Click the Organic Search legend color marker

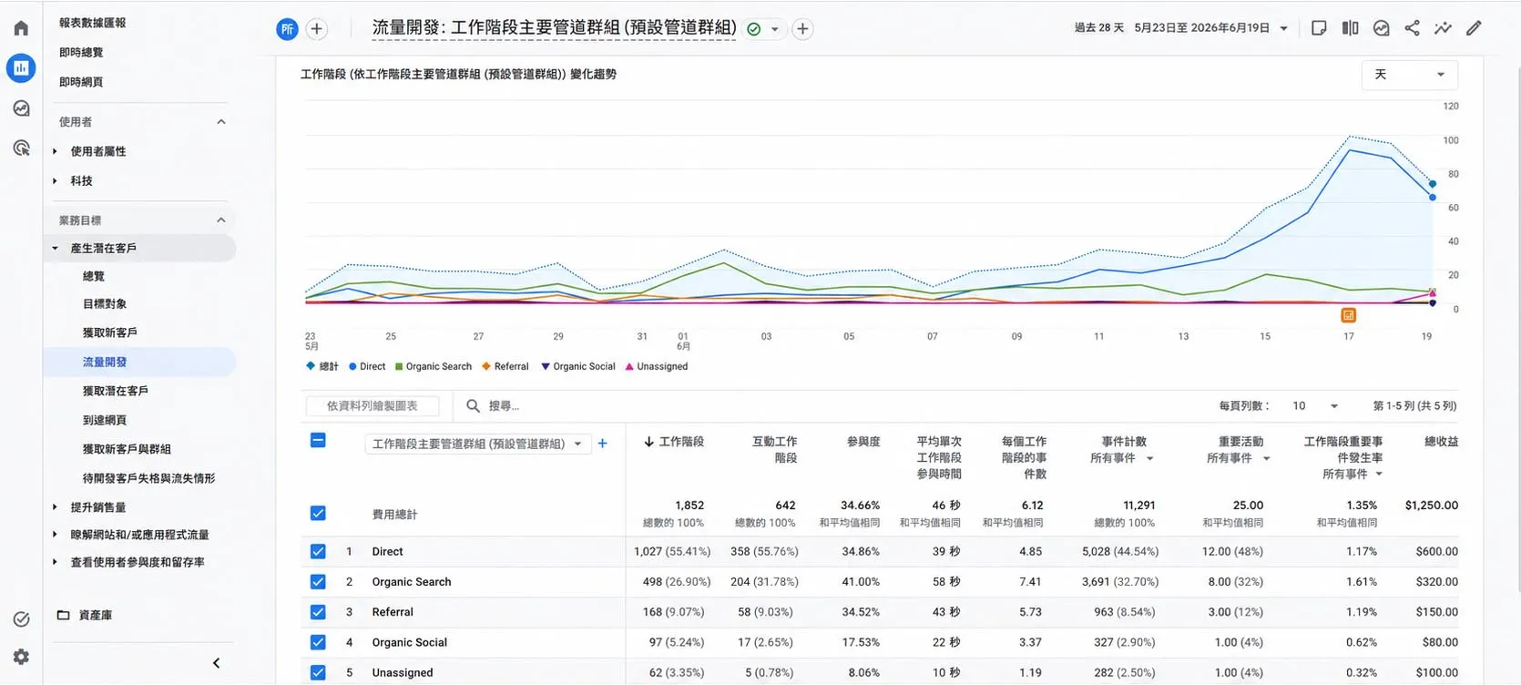click(x=399, y=366)
